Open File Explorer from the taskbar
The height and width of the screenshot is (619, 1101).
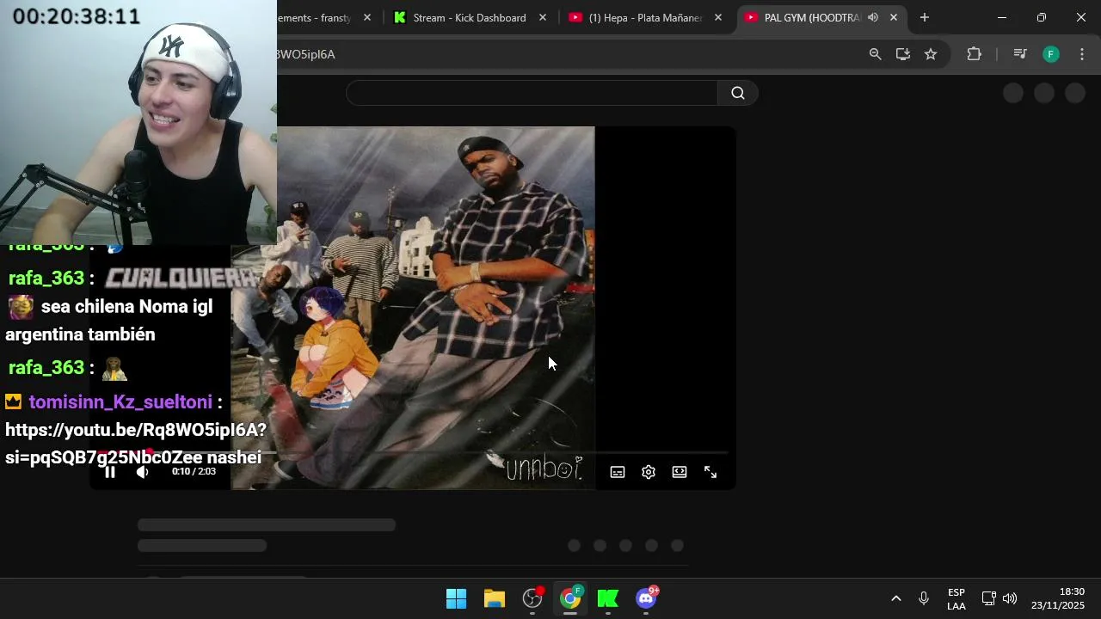point(495,598)
